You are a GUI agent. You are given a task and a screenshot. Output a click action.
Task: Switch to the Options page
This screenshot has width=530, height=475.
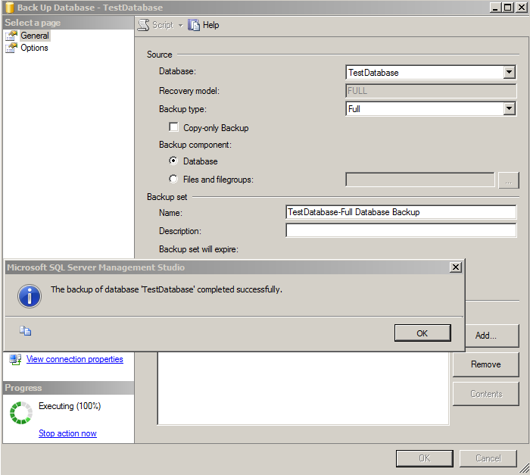pyautogui.click(x=35, y=48)
